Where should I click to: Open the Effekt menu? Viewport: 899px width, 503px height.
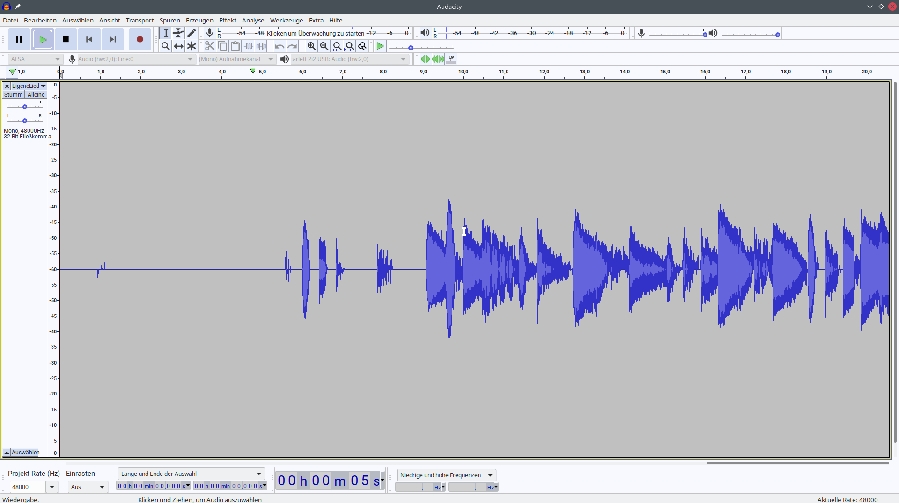click(228, 20)
